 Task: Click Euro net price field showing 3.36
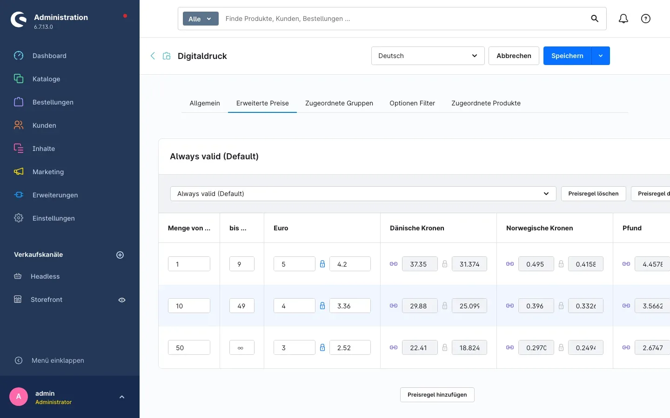(350, 306)
